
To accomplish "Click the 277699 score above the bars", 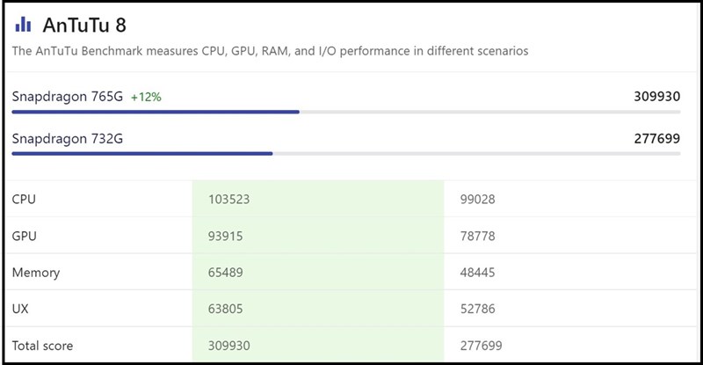I will (656, 138).
